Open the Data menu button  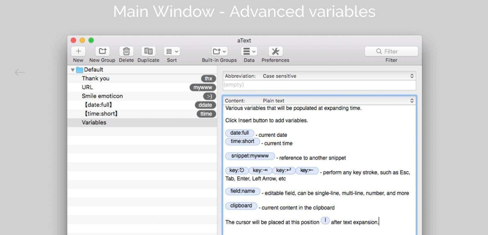(249, 51)
